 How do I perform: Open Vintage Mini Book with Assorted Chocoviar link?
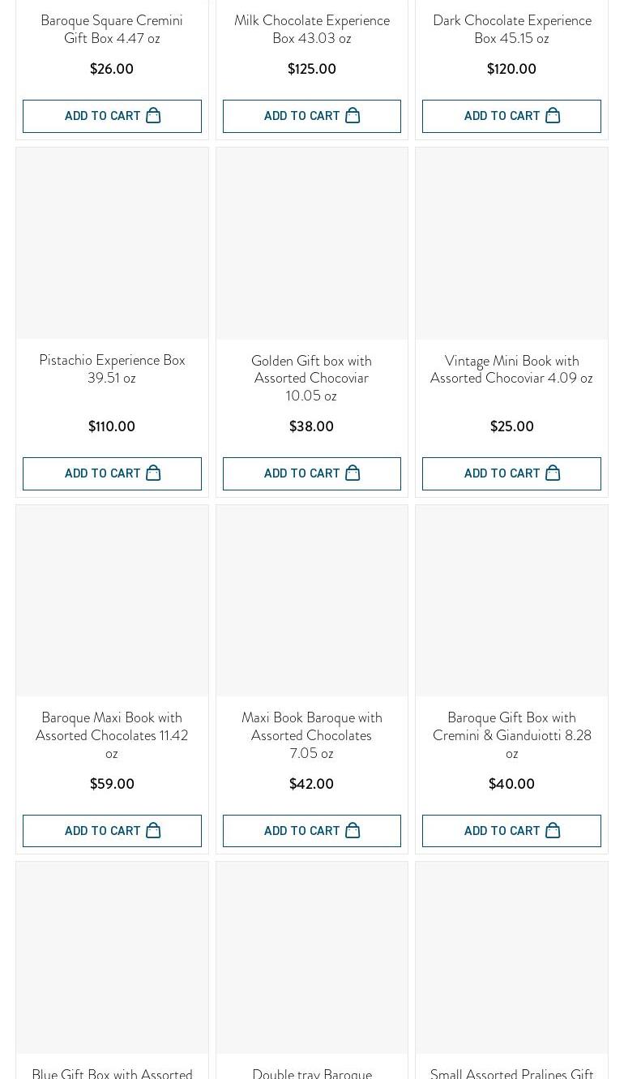pos(511,369)
